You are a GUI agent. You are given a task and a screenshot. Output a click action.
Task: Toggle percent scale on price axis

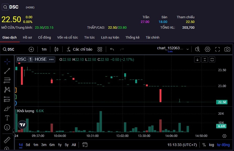(204, 145)
